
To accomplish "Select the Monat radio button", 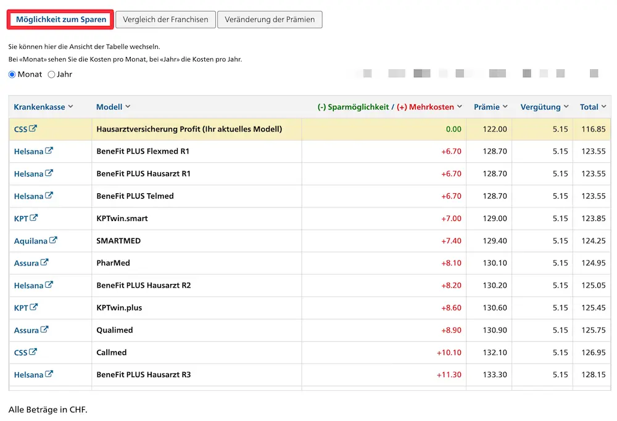I will pos(12,74).
